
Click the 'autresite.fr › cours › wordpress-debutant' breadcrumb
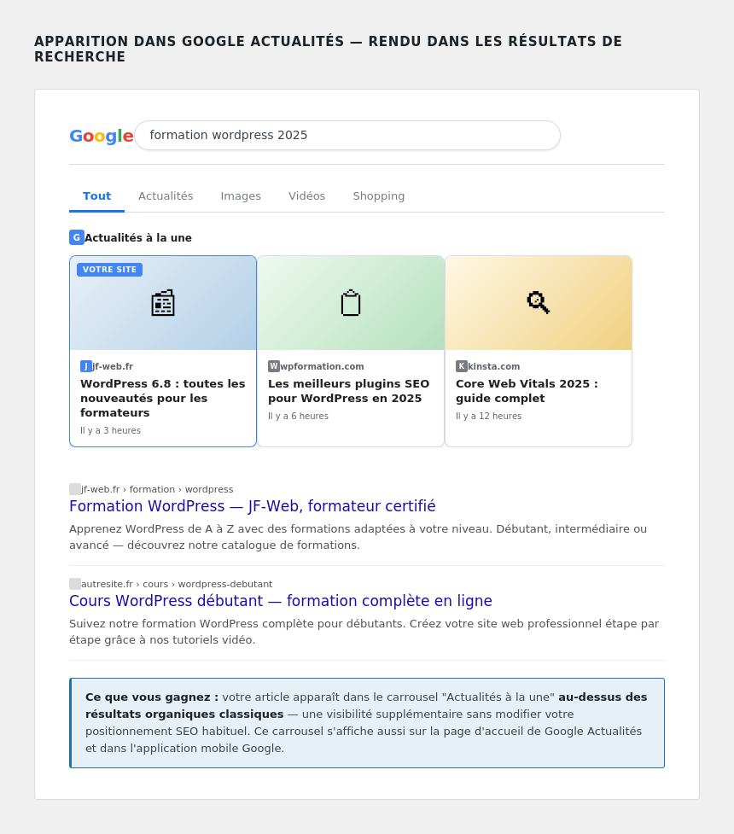(x=177, y=584)
